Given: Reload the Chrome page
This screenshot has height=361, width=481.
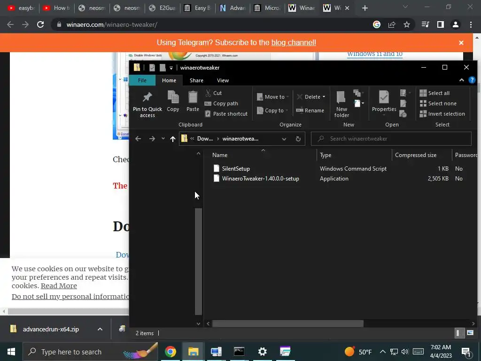Looking at the screenshot, I should coord(40,24).
